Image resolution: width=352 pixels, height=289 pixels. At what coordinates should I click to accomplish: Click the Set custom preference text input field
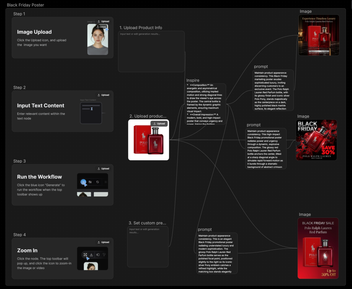(148, 247)
